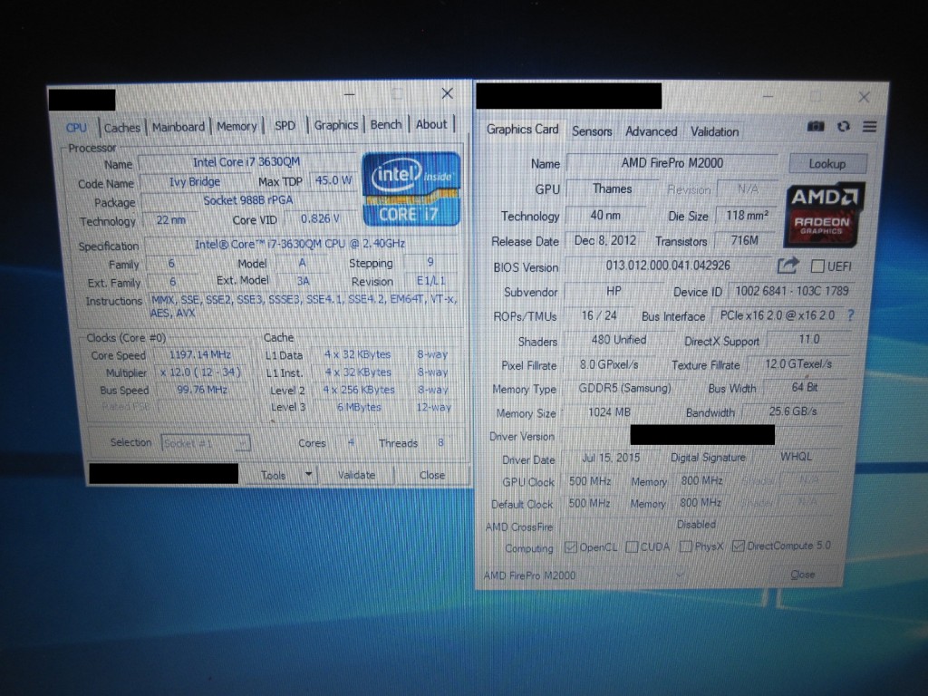The width and height of the screenshot is (928, 696).
Task: Open the Mainboard tab
Action: 179,127
